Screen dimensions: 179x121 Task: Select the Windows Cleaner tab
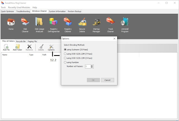[x=39, y=11]
